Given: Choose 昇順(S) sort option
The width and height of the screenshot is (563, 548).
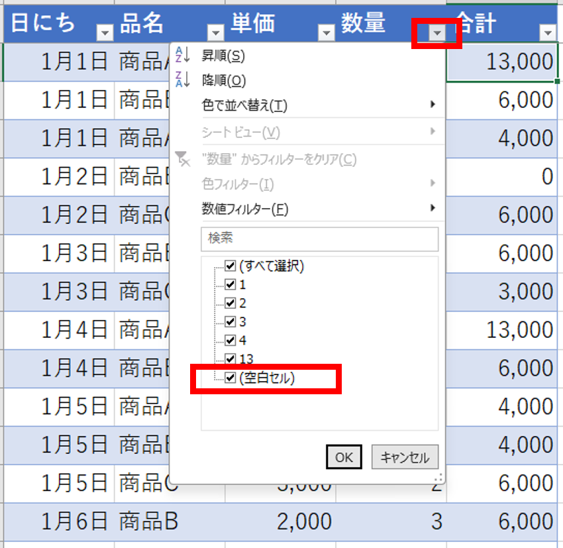Looking at the screenshot, I should point(223,56).
